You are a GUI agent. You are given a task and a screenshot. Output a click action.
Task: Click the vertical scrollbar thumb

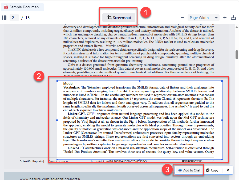pos(237,54)
